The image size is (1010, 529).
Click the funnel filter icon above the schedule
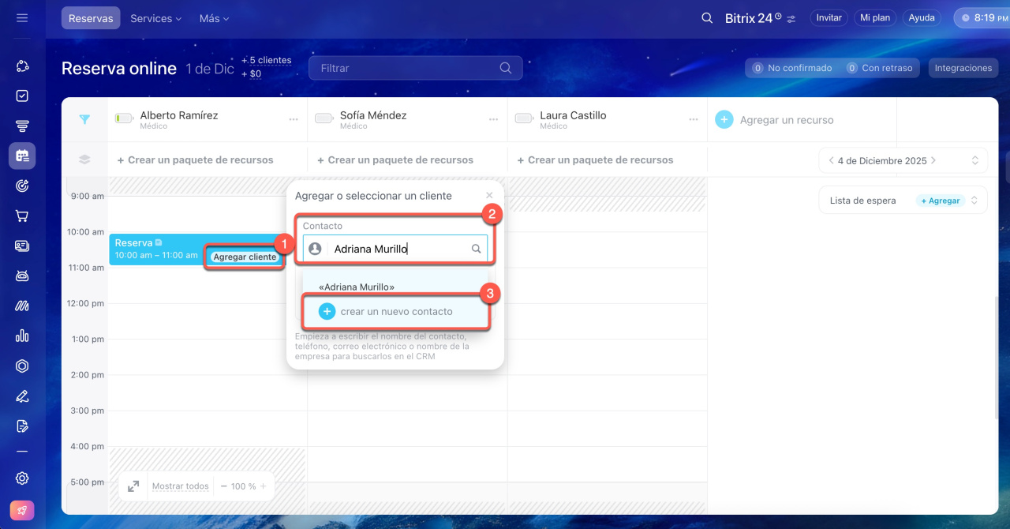pyautogui.click(x=84, y=119)
